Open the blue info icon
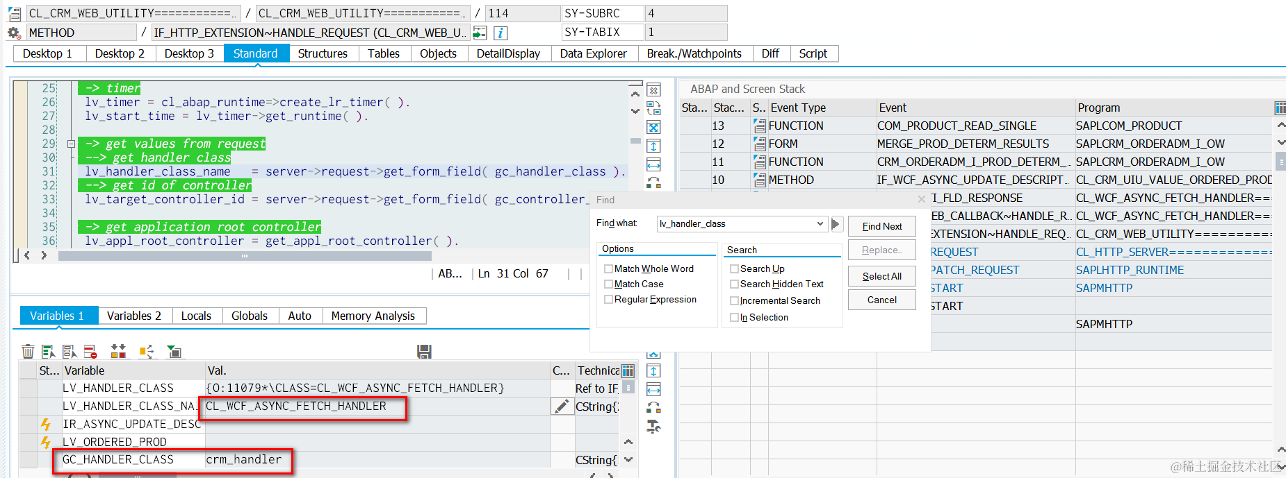 click(500, 33)
